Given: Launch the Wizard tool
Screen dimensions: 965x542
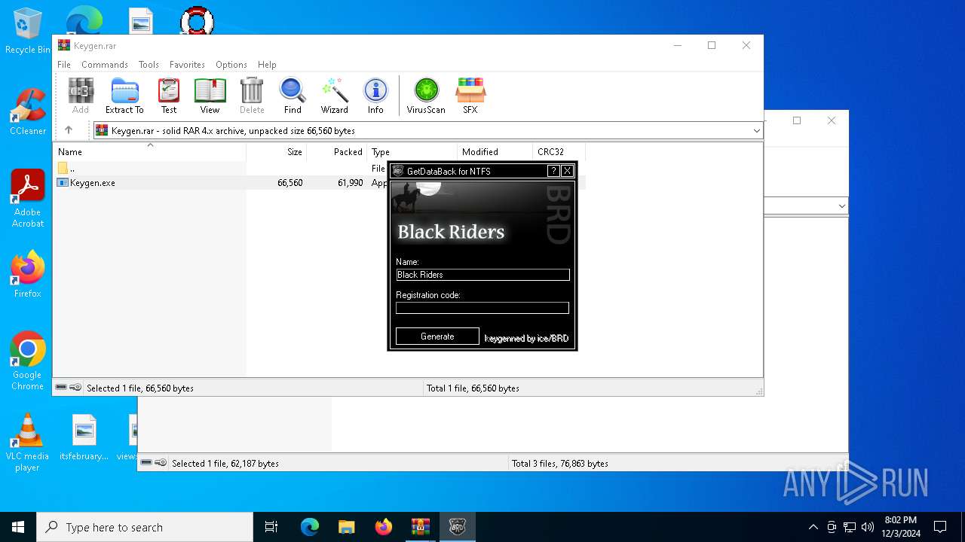Looking at the screenshot, I should click(x=334, y=95).
